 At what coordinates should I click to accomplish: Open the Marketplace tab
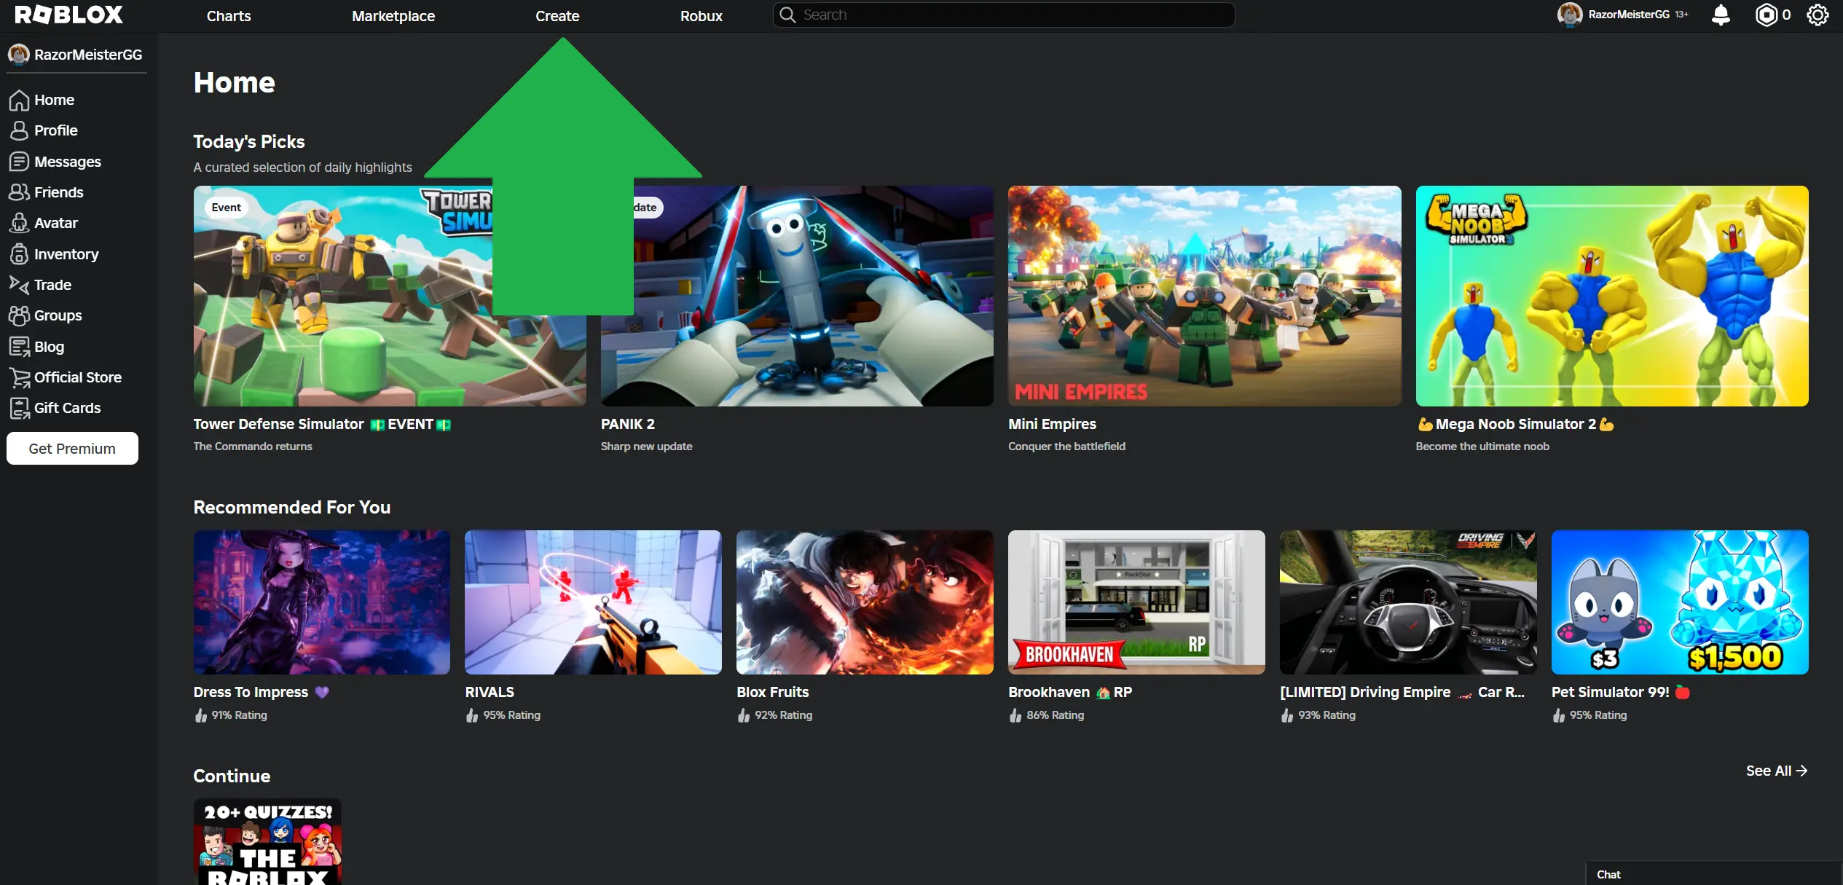[393, 16]
